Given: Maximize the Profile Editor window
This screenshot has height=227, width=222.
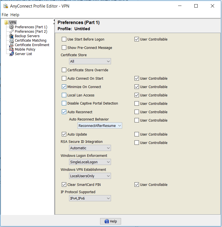Looking at the screenshot, I should (196, 6).
